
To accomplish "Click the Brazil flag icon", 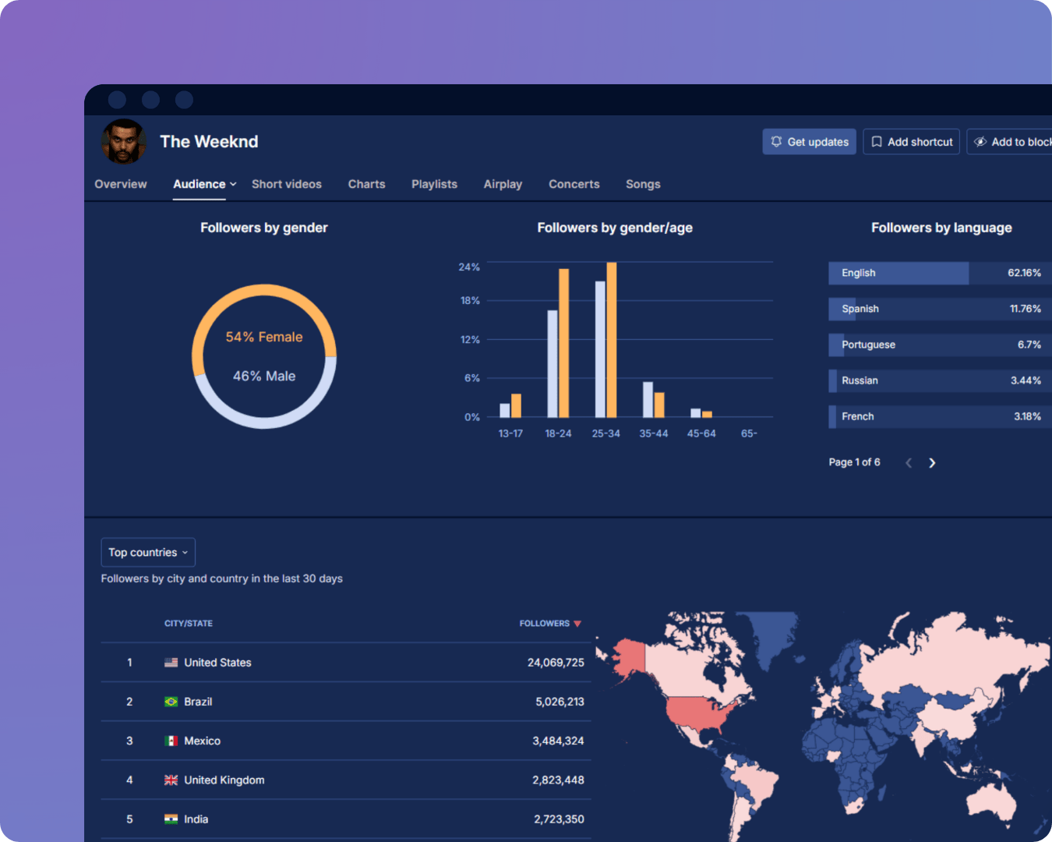I will (x=171, y=702).
